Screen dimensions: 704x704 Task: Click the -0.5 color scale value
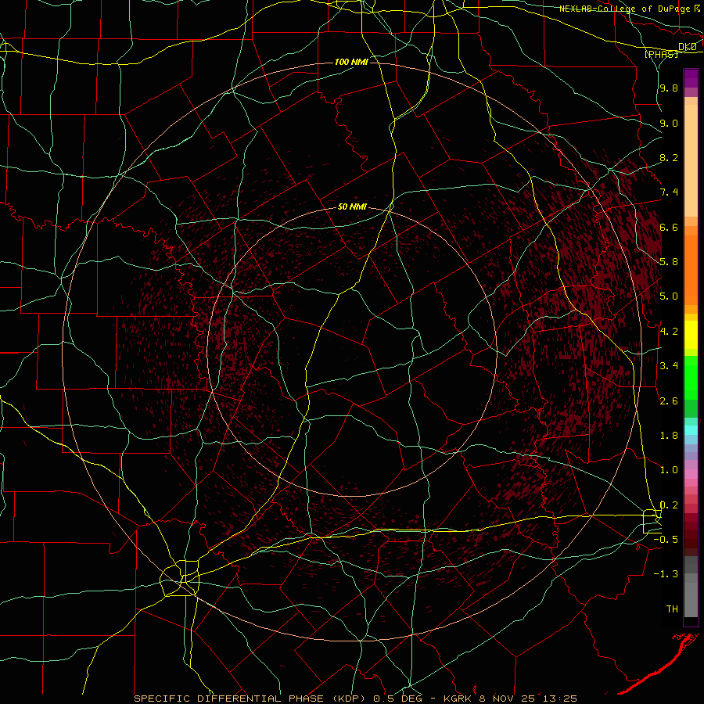[x=666, y=540]
